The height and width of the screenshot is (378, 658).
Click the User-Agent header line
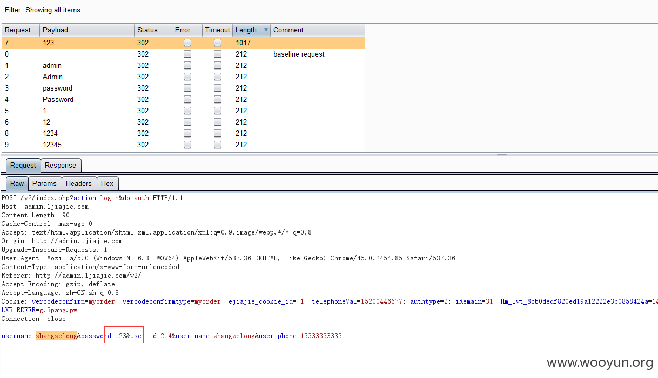228,258
